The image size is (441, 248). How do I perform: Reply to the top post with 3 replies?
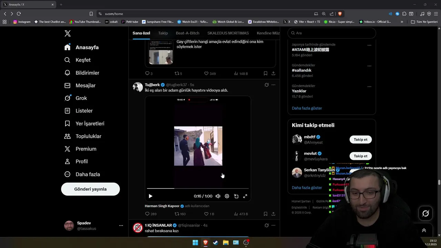click(148, 73)
